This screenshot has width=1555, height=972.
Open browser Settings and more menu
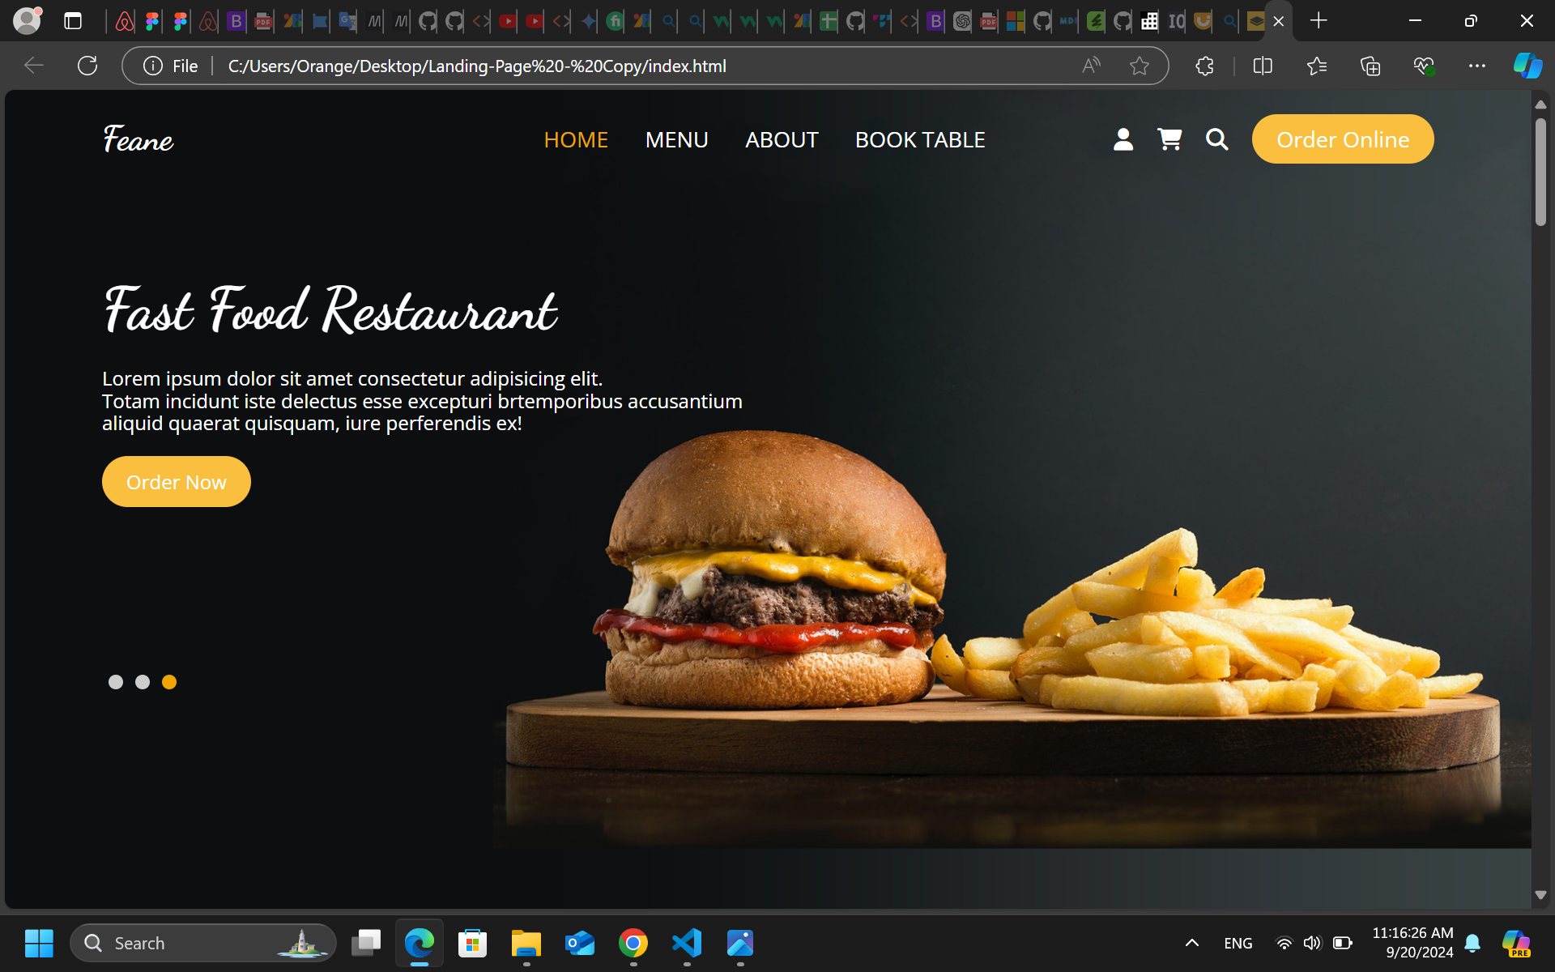[x=1476, y=66]
